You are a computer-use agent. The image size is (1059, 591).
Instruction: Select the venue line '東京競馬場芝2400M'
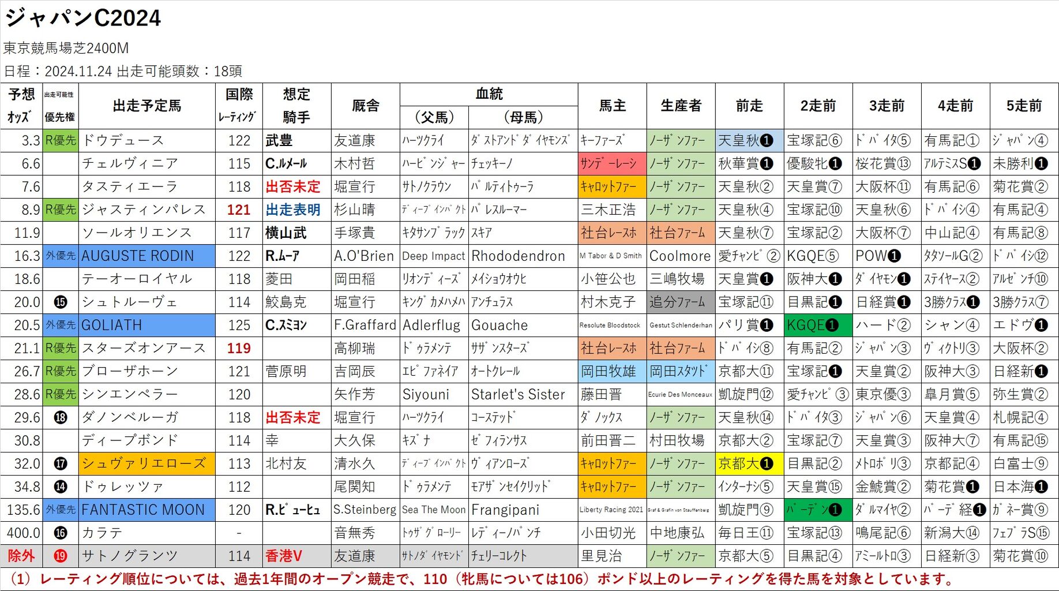tap(66, 48)
